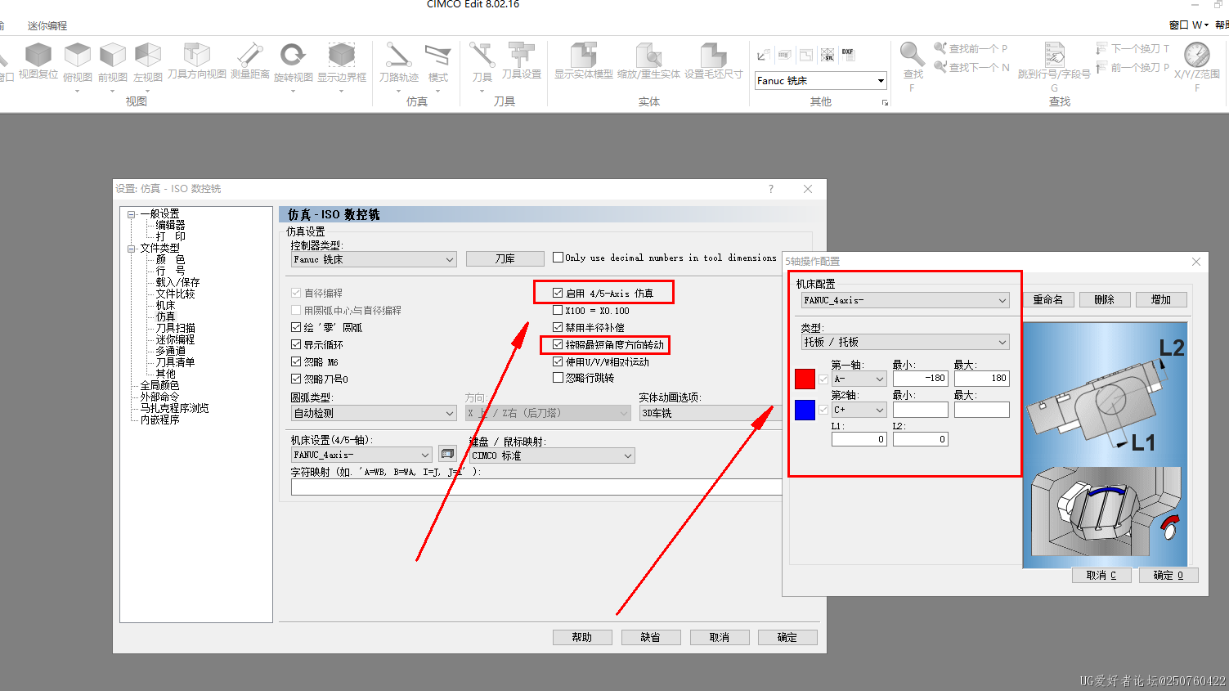This screenshot has width=1229, height=691.
Task: Toggle 禁用半径补偿 checkbox
Action: pos(558,327)
